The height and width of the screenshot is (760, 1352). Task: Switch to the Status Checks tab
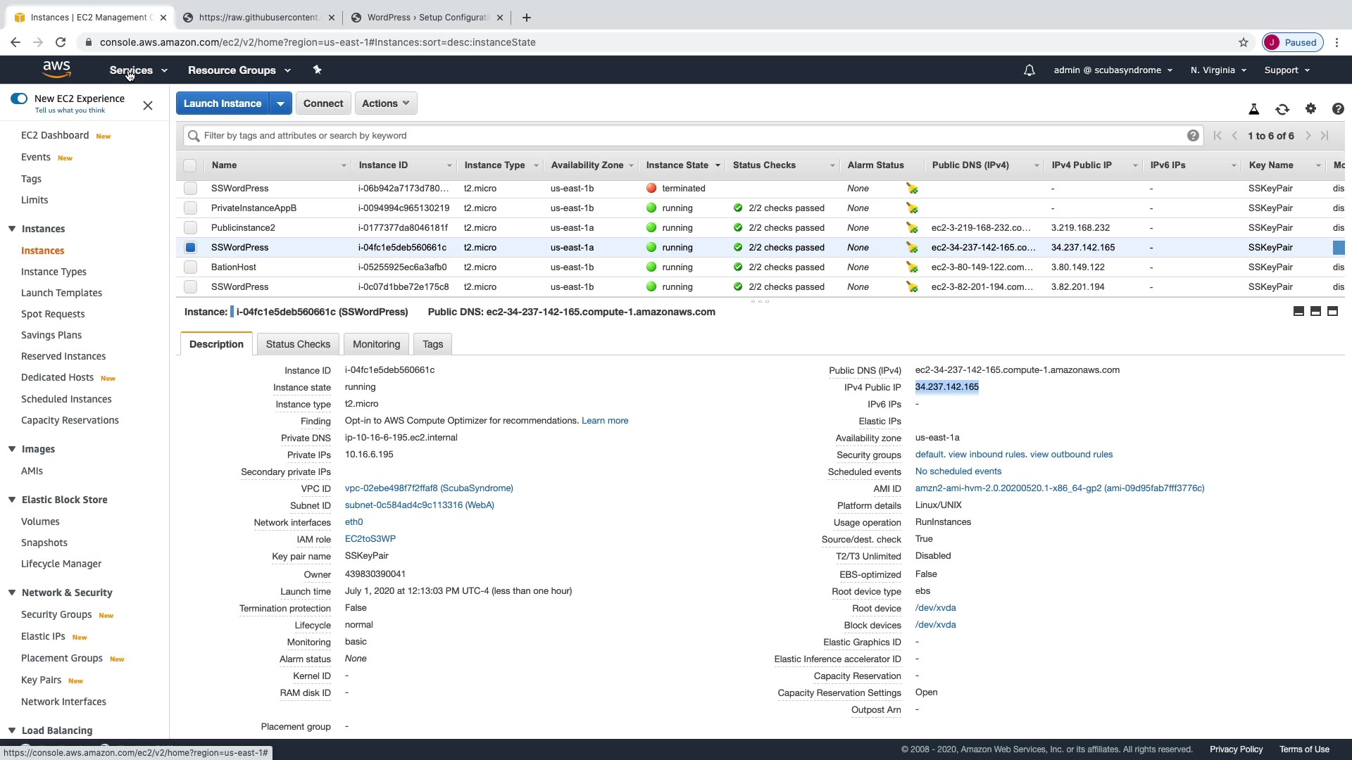[x=298, y=344]
